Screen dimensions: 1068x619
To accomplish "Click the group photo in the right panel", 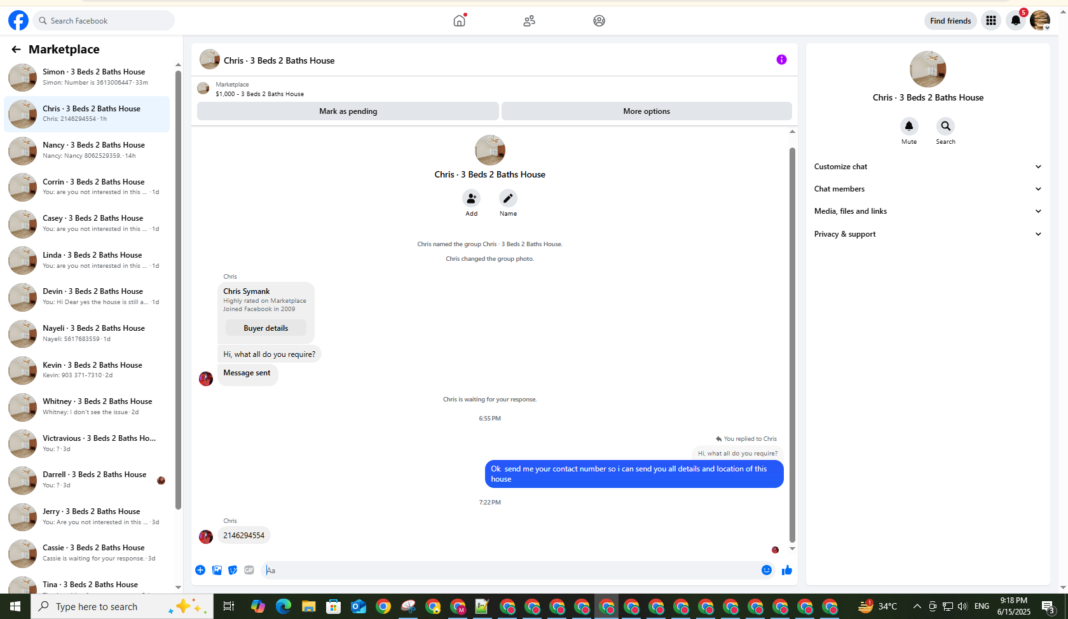I will (928, 69).
